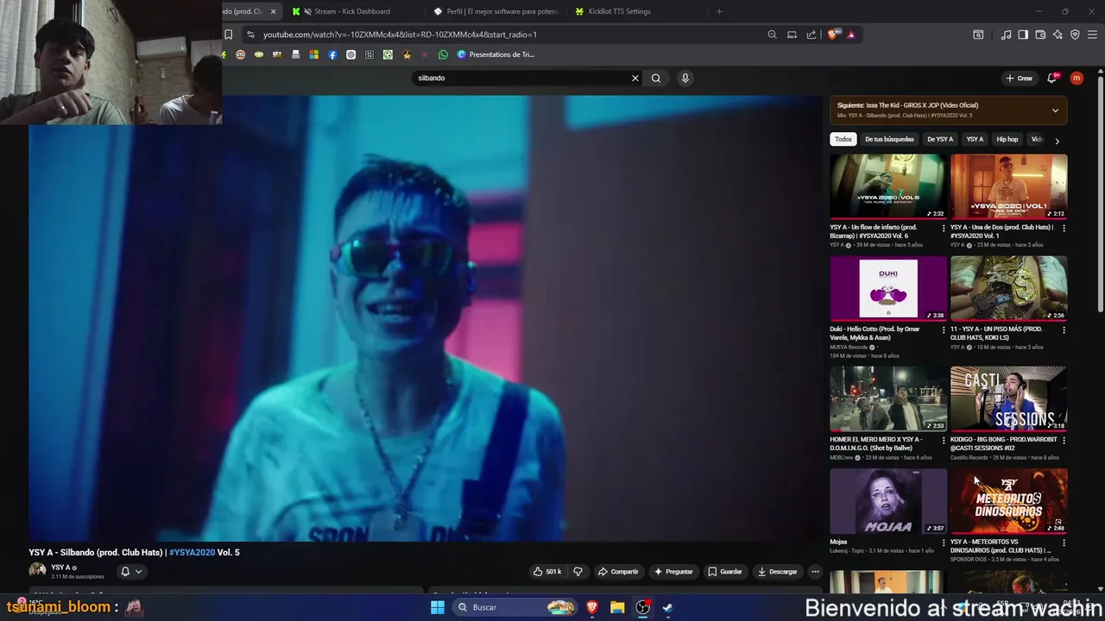Click the zoom magnifier icon in address bar

(772, 34)
